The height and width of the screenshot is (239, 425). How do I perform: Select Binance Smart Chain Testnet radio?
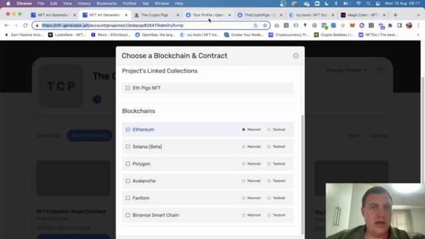[269, 215]
